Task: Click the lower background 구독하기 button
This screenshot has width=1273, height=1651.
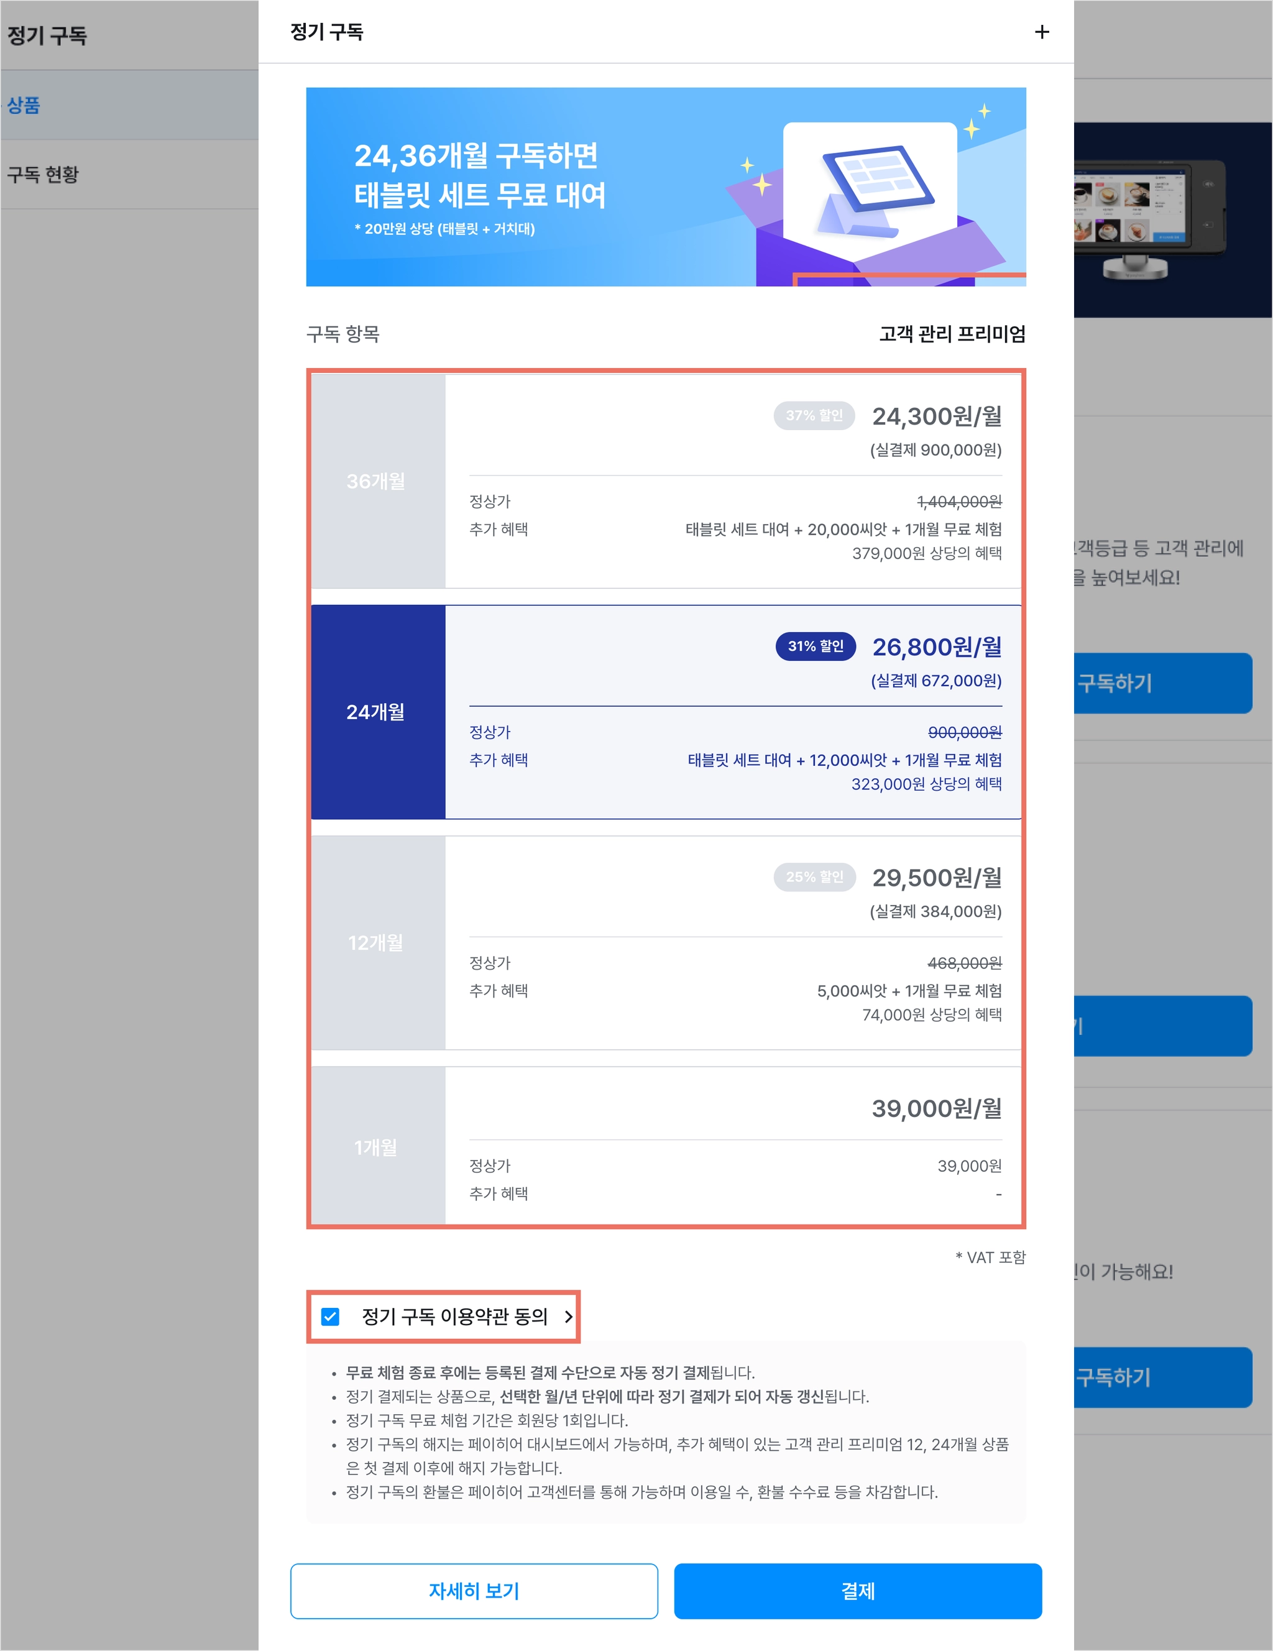Action: click(1162, 1377)
